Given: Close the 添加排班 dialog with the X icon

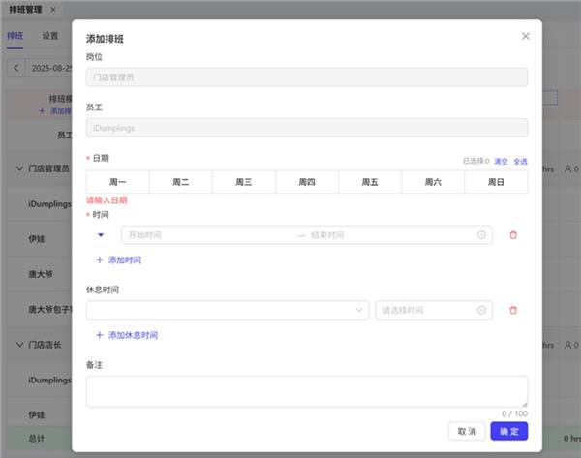Looking at the screenshot, I should point(526,36).
